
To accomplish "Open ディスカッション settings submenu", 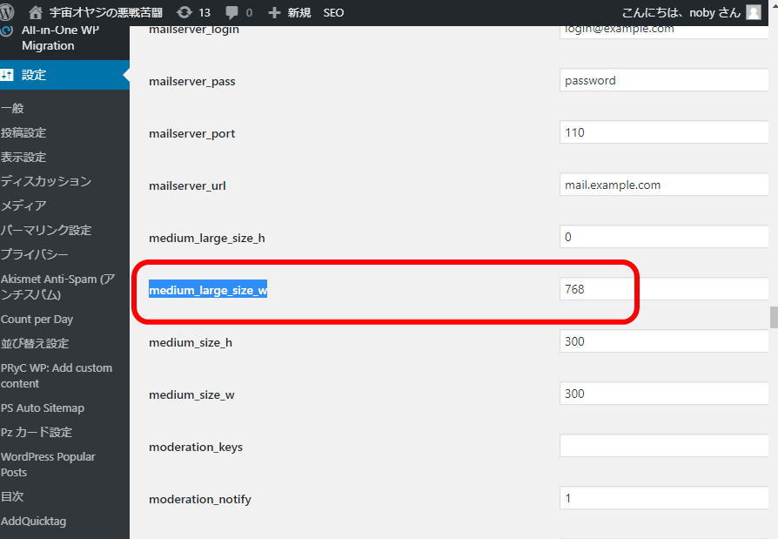I will coord(45,181).
